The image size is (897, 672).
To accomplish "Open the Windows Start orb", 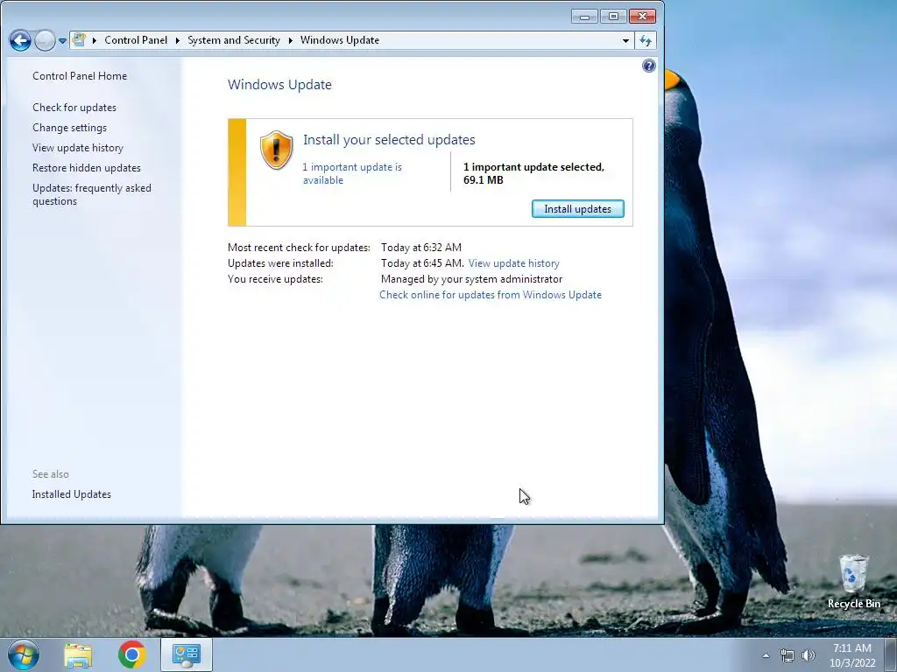I will pyautogui.click(x=24, y=654).
